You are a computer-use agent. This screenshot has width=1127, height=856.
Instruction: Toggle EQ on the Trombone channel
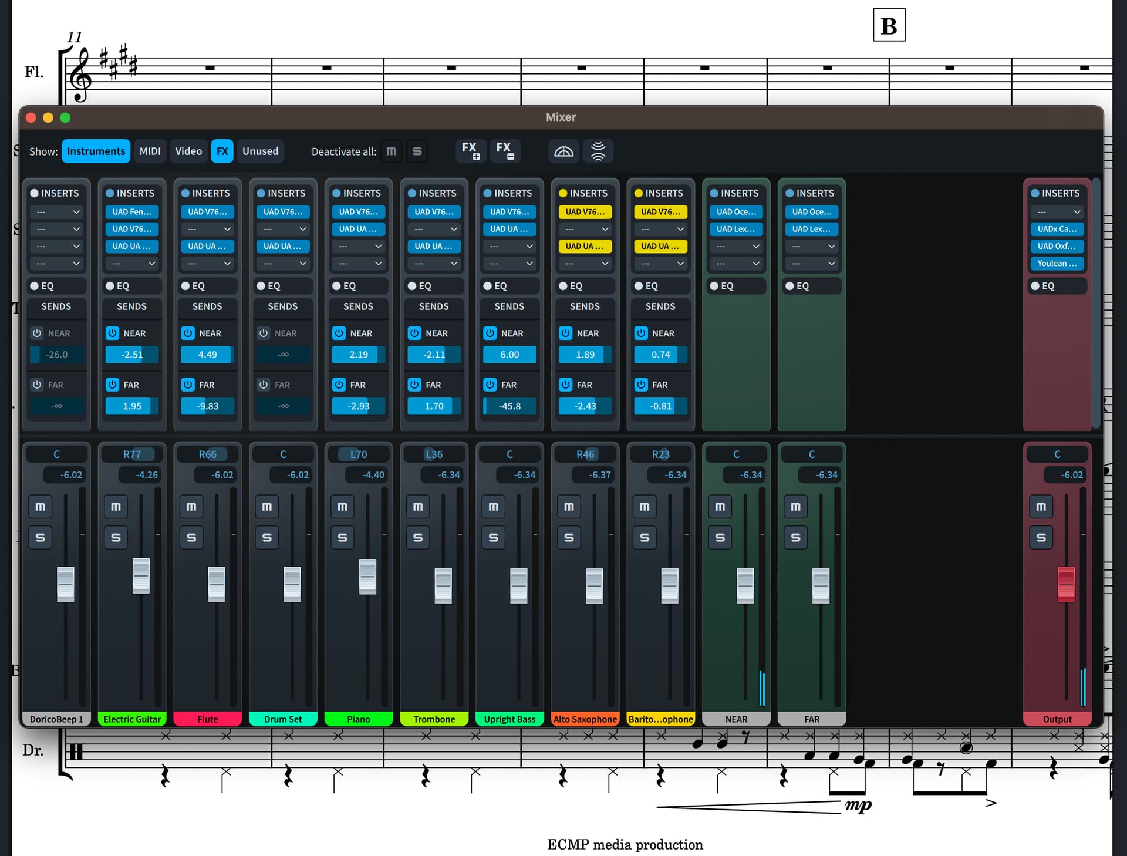coord(412,286)
